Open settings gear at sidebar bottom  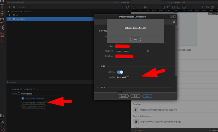(2, 130)
